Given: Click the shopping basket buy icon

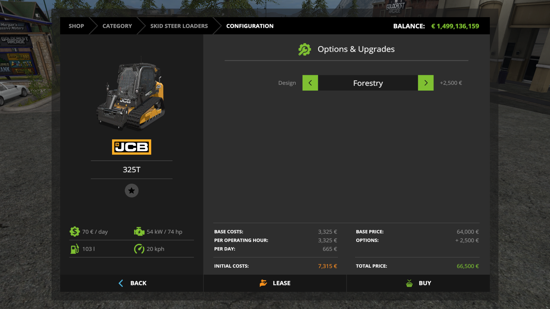Looking at the screenshot, I should tap(409, 283).
